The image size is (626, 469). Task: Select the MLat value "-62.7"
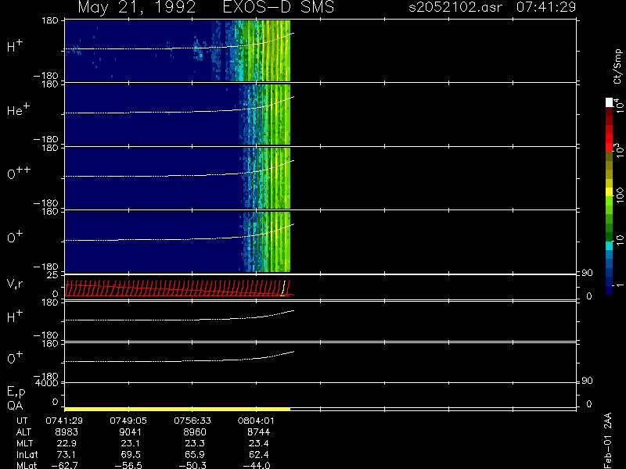64,465
